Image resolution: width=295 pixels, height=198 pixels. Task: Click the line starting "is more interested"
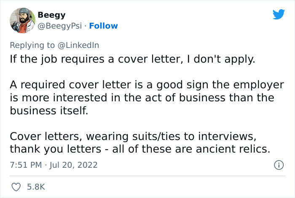[x=142, y=98]
